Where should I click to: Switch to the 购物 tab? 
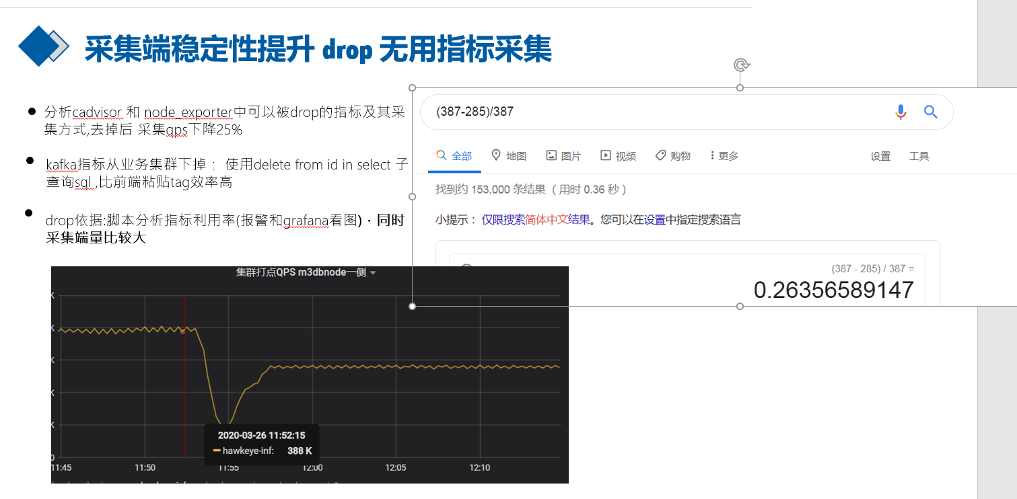[x=673, y=156]
